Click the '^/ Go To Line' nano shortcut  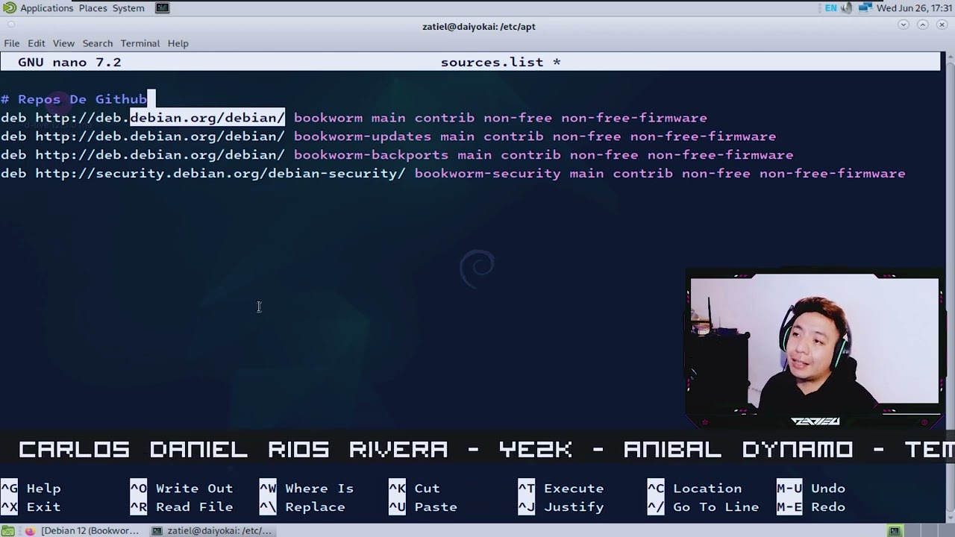click(703, 507)
